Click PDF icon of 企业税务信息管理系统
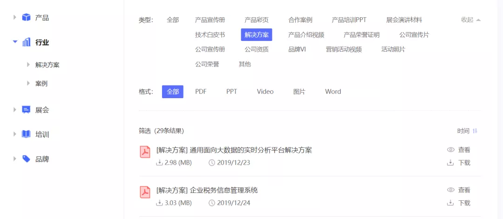The image size is (503, 219). click(x=145, y=192)
